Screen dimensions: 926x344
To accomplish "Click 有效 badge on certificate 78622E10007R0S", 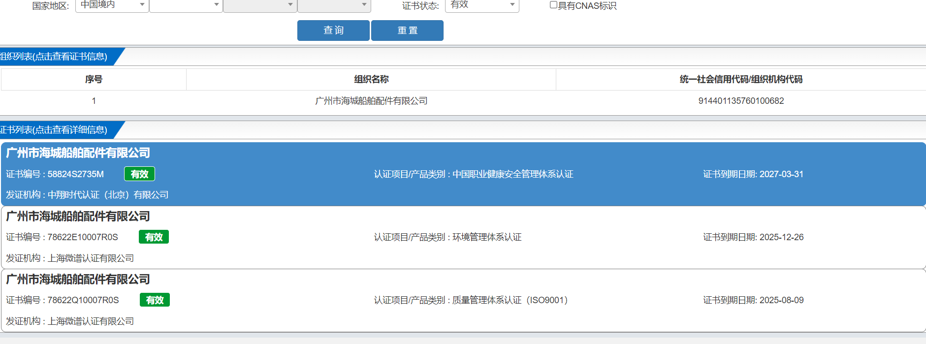I will 154,237.
